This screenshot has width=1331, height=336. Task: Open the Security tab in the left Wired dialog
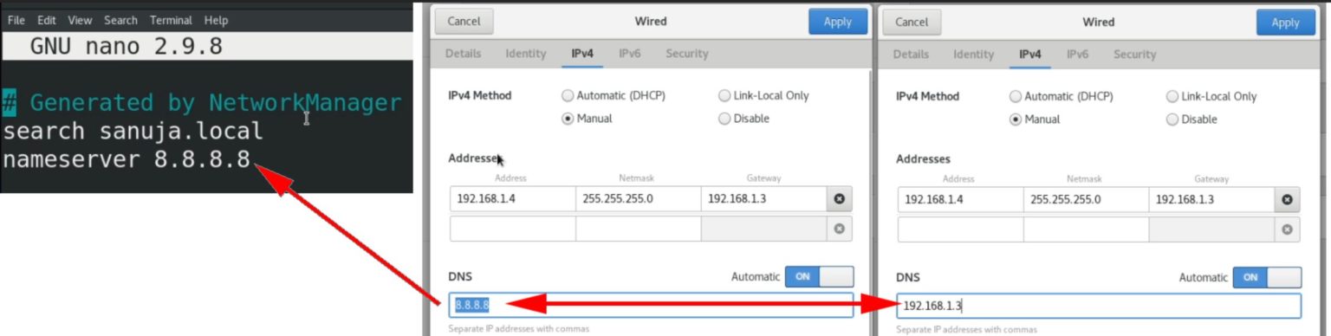[687, 54]
